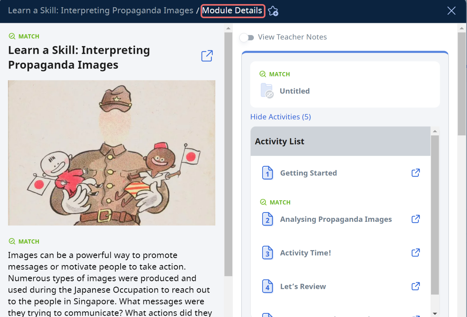Click activity list scrollbar up arrow

point(435,131)
